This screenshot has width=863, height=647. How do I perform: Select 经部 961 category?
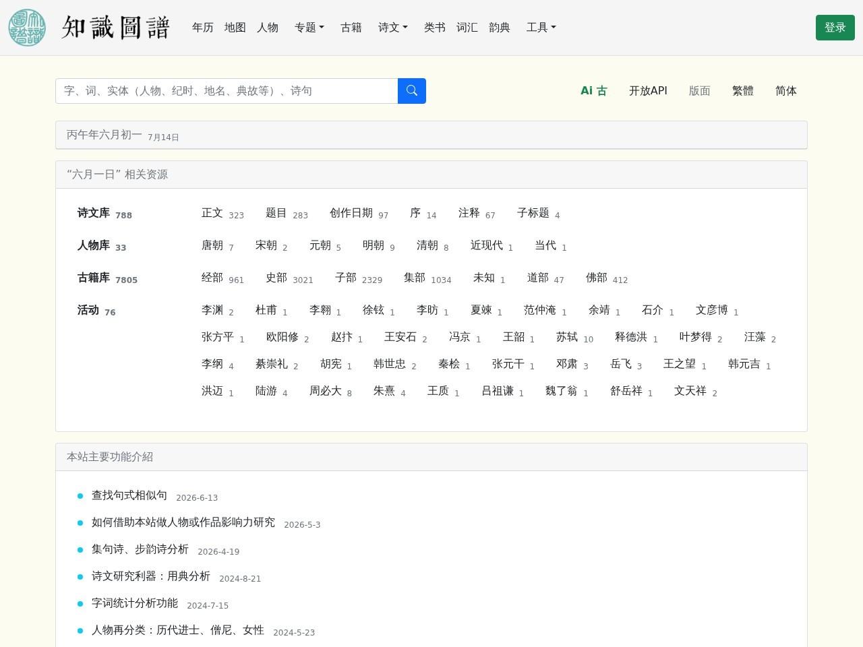(x=222, y=278)
